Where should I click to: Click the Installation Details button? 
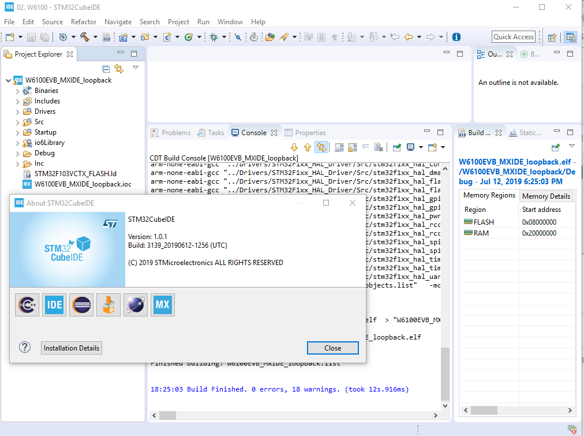[x=72, y=348]
